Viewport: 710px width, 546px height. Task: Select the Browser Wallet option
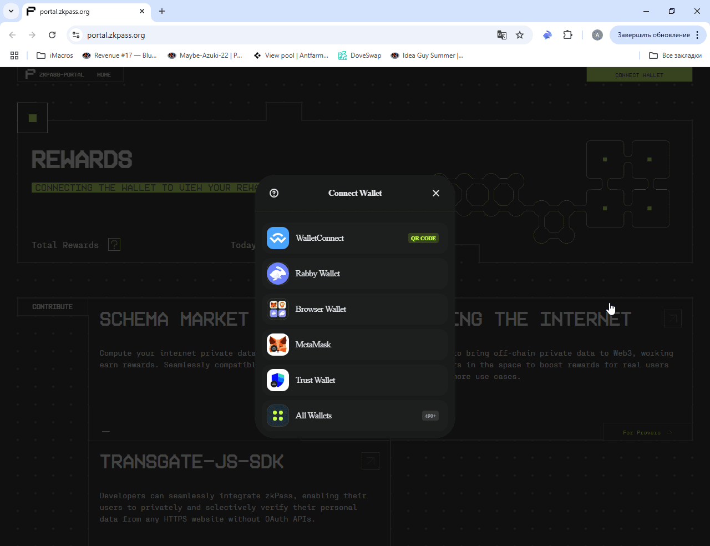[x=355, y=309]
